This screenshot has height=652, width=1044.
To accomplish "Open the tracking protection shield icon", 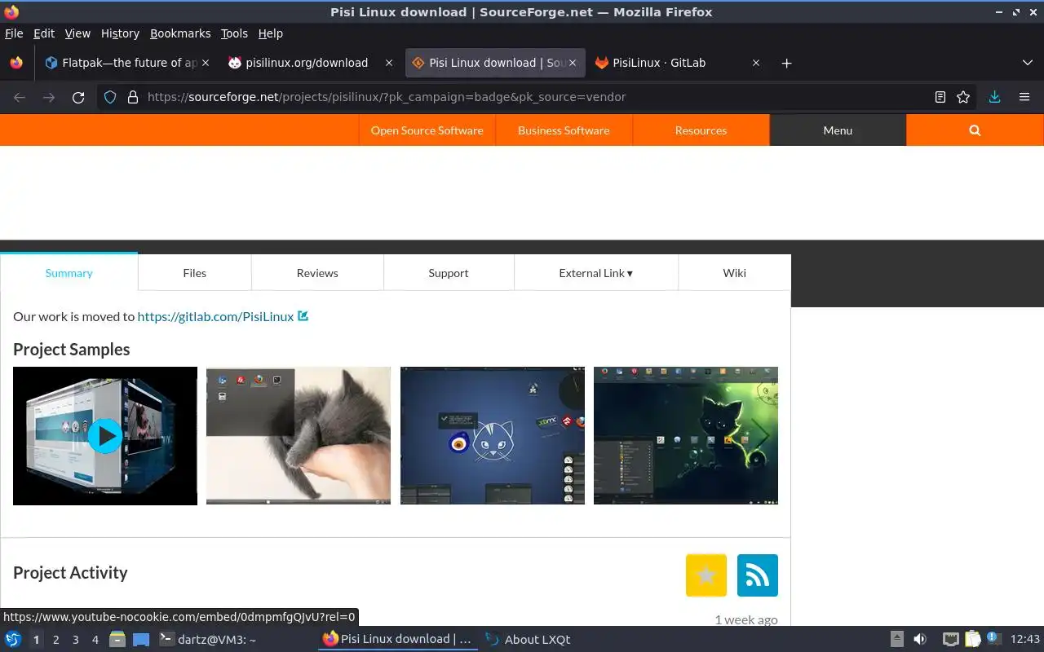I will [x=111, y=97].
